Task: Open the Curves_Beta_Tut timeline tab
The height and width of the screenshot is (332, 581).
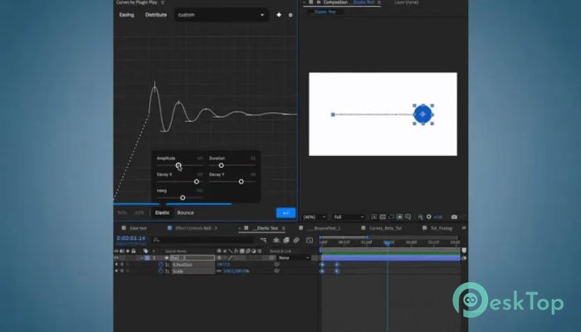Action: pyautogui.click(x=385, y=228)
